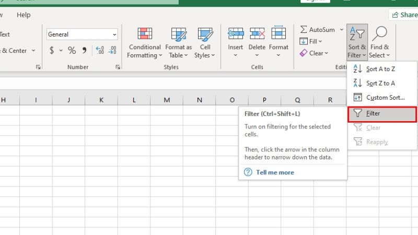Select column P header
Viewport: 418px width, 235px height.
[264, 100]
